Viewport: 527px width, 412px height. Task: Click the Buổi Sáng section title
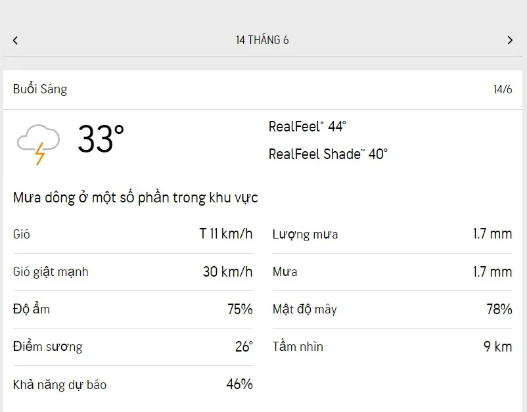click(x=40, y=89)
